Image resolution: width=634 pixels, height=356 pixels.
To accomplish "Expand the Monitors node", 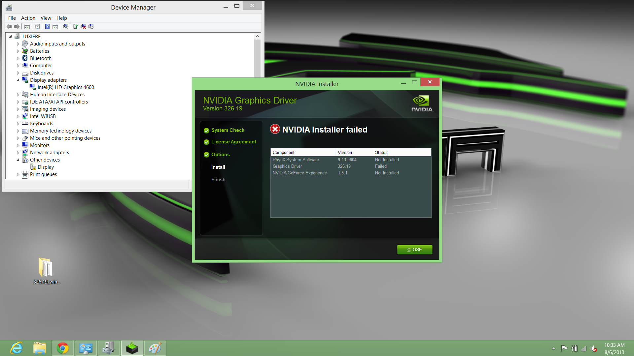I will pyautogui.click(x=18, y=145).
